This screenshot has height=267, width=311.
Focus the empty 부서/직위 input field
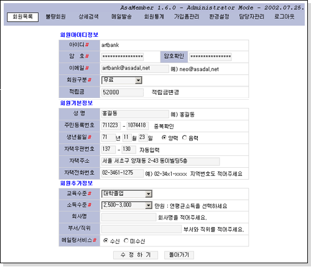pyautogui.click(x=141, y=229)
